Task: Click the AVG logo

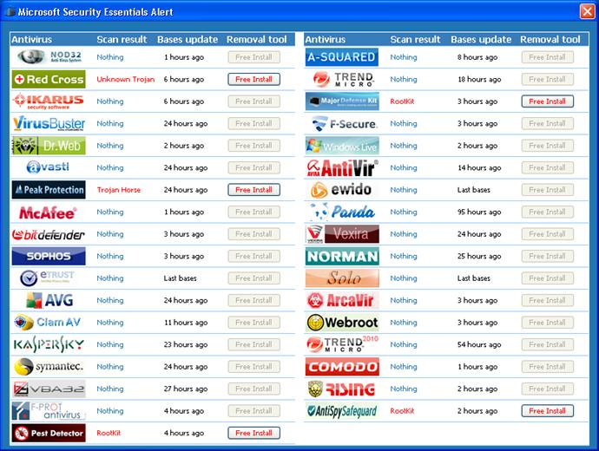Action: click(x=49, y=300)
